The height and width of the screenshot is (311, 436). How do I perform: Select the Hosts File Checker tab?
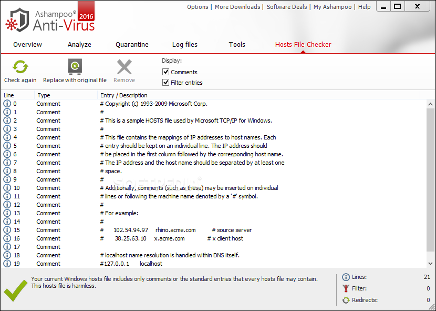303,45
